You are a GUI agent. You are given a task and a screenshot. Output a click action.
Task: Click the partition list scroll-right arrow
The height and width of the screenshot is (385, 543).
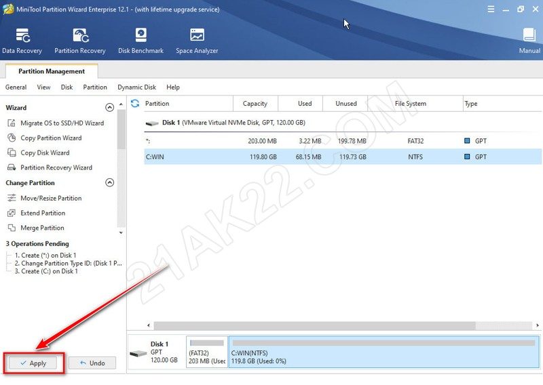pos(538,325)
